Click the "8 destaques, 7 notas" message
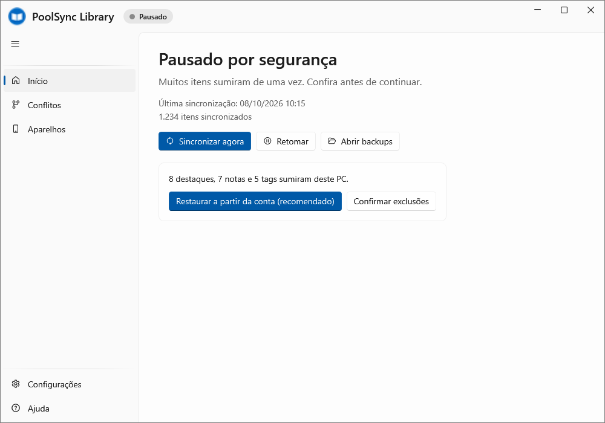 click(x=258, y=179)
